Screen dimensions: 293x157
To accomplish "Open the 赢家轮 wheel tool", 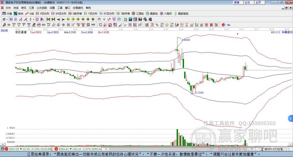I will [x=152, y=14].
